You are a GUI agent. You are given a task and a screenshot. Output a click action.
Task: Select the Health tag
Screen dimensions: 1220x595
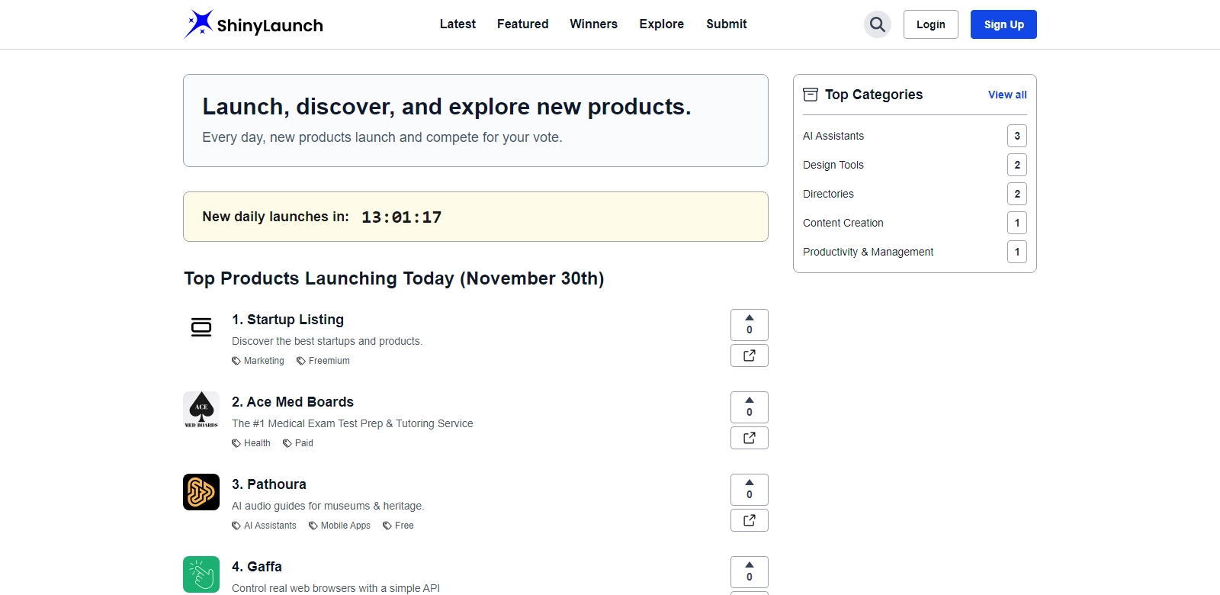point(251,443)
